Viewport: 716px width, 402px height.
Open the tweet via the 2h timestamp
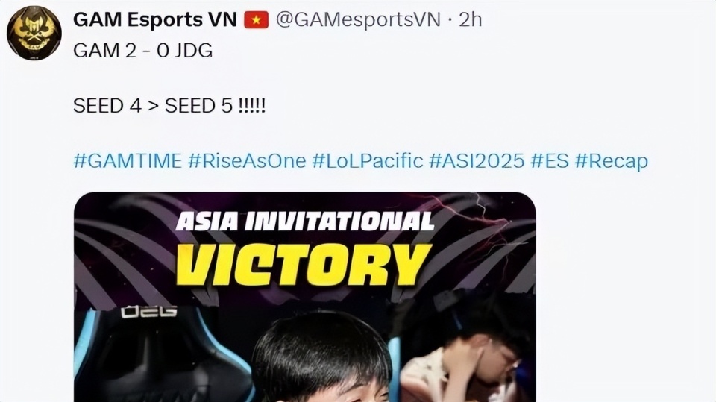point(470,19)
